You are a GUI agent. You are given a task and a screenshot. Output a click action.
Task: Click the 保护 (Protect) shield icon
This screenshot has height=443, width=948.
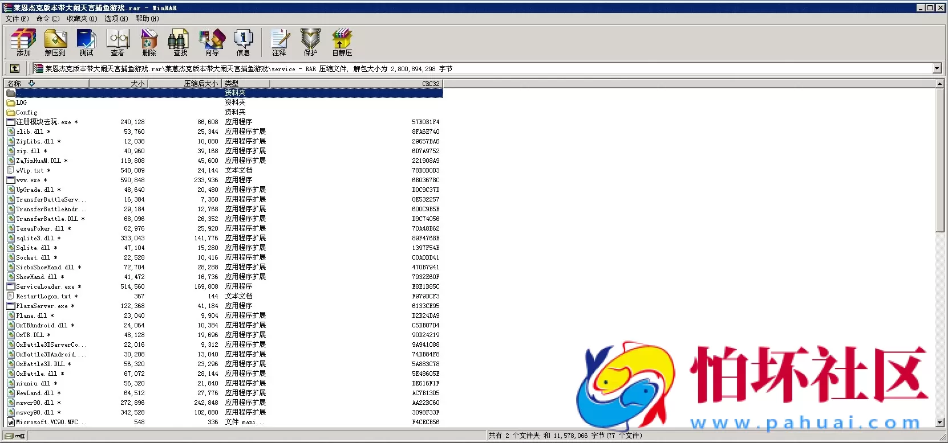pyautogui.click(x=310, y=42)
